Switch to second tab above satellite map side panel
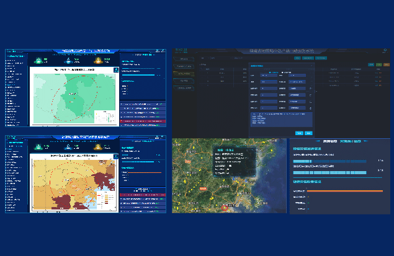394x256 pixels. click(351, 141)
